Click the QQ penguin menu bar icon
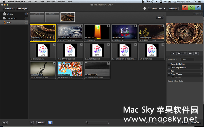 pos(143,2)
